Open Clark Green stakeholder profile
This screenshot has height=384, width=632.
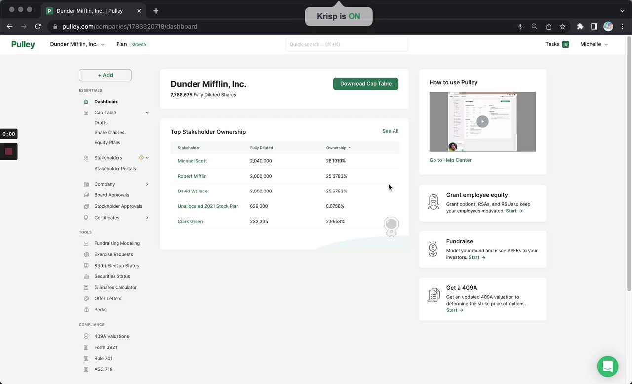(190, 222)
